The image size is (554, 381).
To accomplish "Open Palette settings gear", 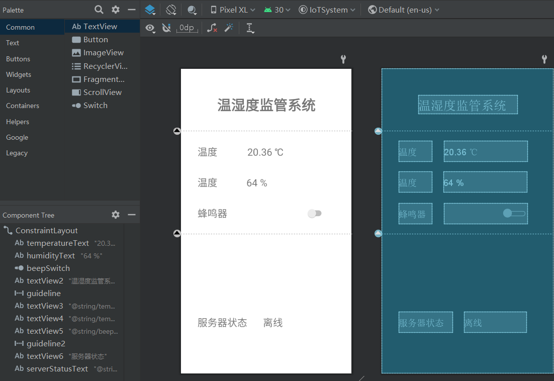I will point(116,10).
